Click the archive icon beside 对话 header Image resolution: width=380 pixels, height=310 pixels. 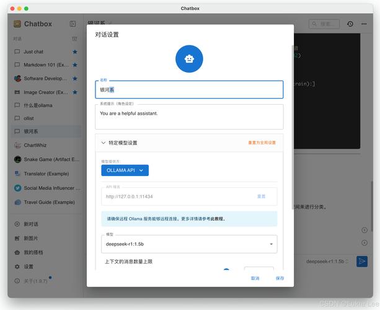(74, 39)
